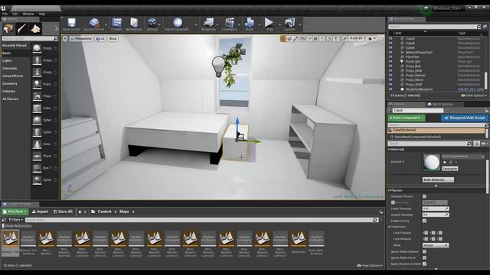Screen dimensions: 490x275
Task: Open the material asset name dropdown
Action: (x=462, y=156)
